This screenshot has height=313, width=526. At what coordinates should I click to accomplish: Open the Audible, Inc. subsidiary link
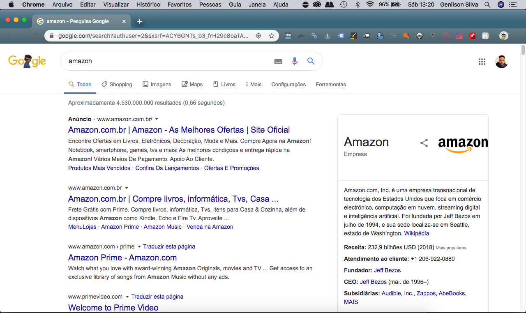coord(398,293)
